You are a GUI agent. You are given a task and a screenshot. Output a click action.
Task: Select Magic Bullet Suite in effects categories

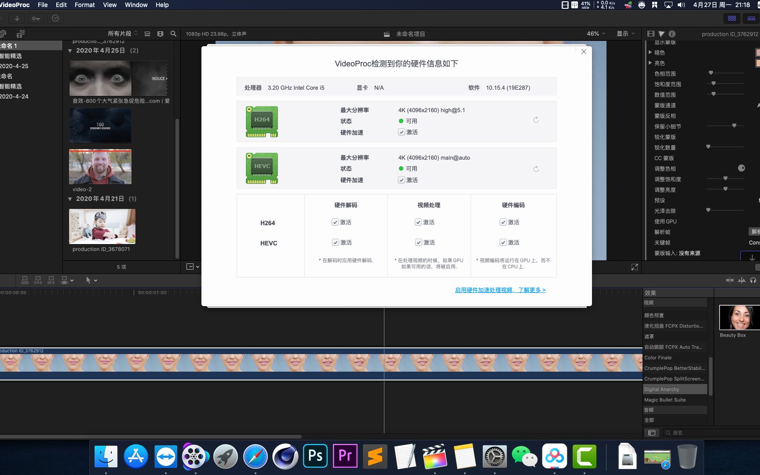[x=665, y=400]
